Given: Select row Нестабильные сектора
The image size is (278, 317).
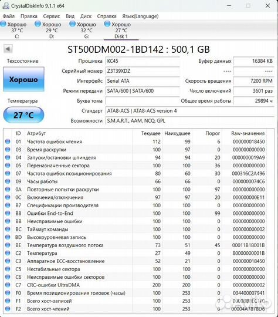Looking at the screenshot, I should pyautogui.click(x=135, y=269).
